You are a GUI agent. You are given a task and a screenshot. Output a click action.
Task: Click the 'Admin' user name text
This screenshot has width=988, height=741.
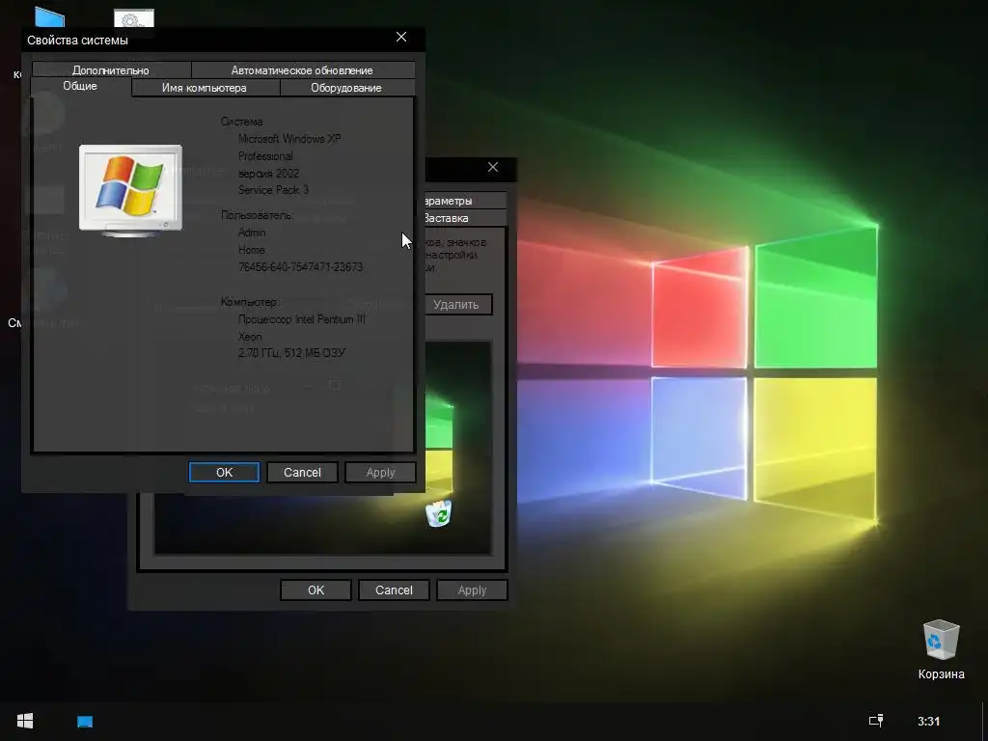coord(252,233)
